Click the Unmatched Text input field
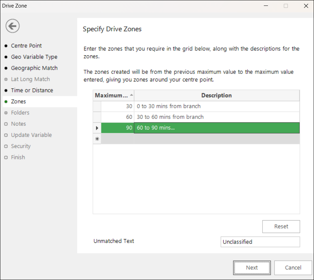Viewport: 314px width, 280px height. (x=260, y=242)
